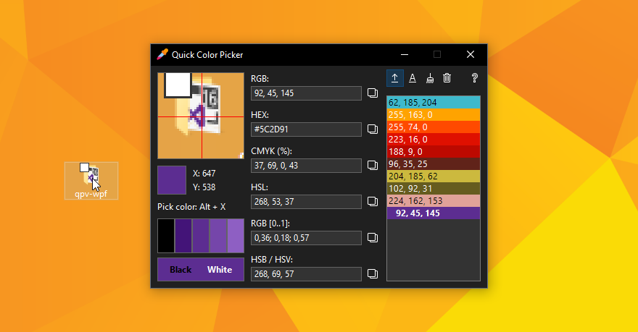The image size is (638, 332).
Task: Select the qpv-wpf desktop icon
Action: (x=91, y=180)
